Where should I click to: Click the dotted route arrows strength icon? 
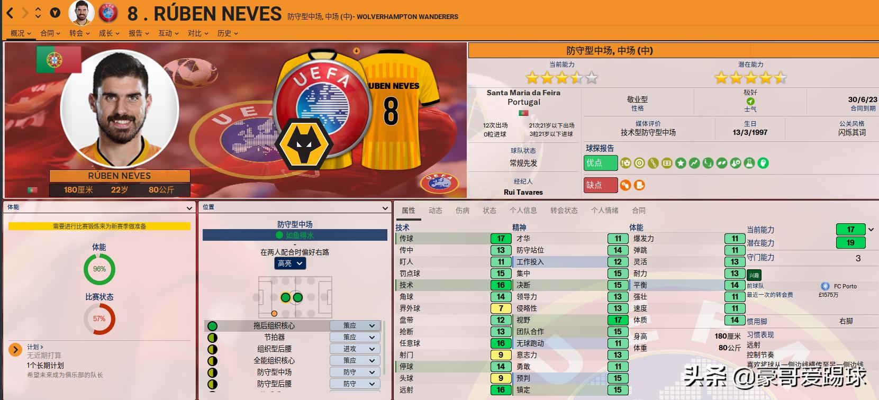point(708,163)
